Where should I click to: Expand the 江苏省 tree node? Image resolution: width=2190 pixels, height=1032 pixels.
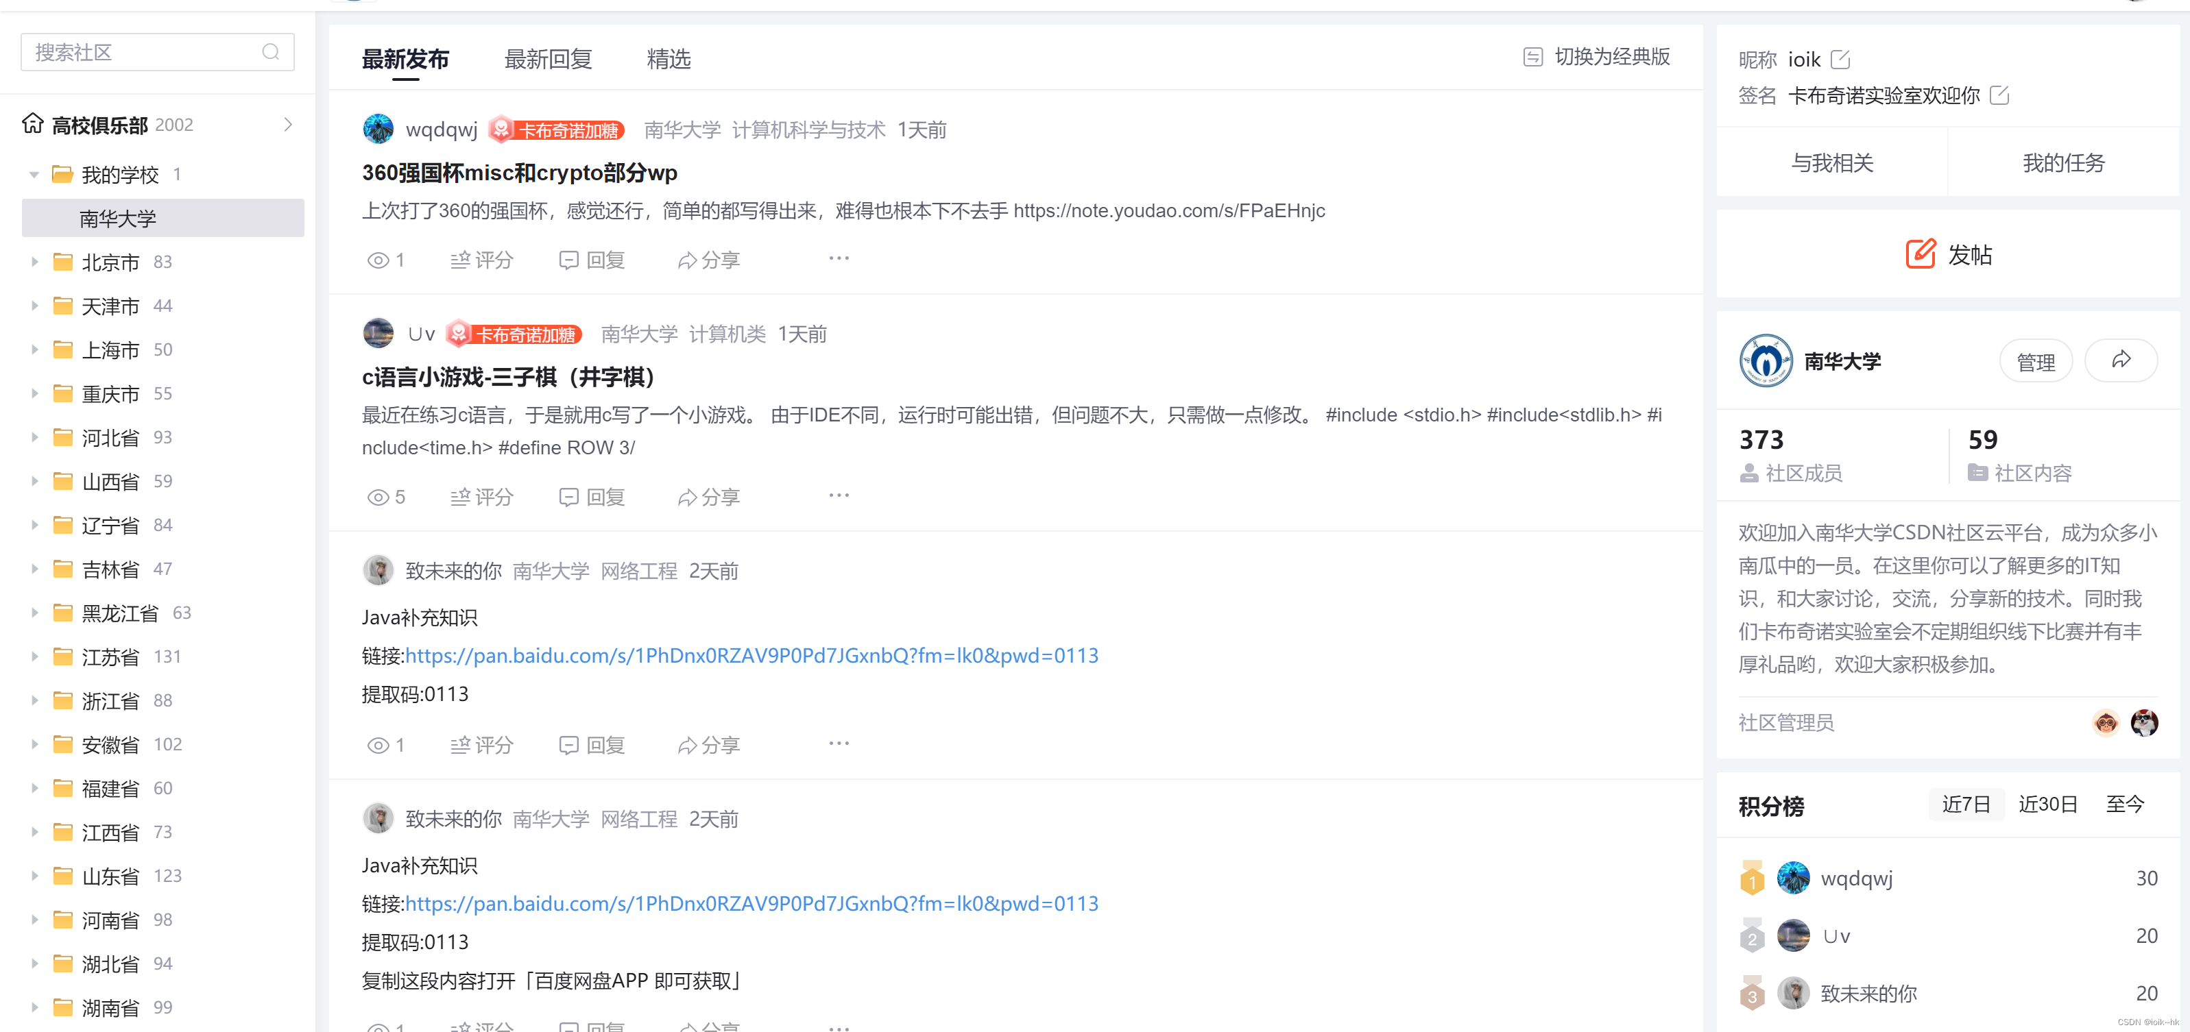pos(34,656)
